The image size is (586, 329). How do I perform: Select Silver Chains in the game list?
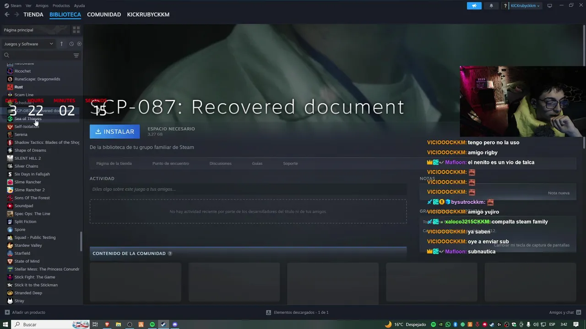pos(26,166)
